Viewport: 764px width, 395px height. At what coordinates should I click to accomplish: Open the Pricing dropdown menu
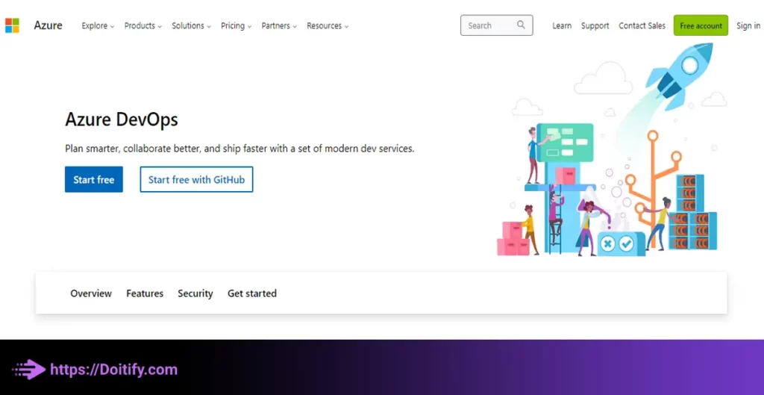[x=236, y=26]
